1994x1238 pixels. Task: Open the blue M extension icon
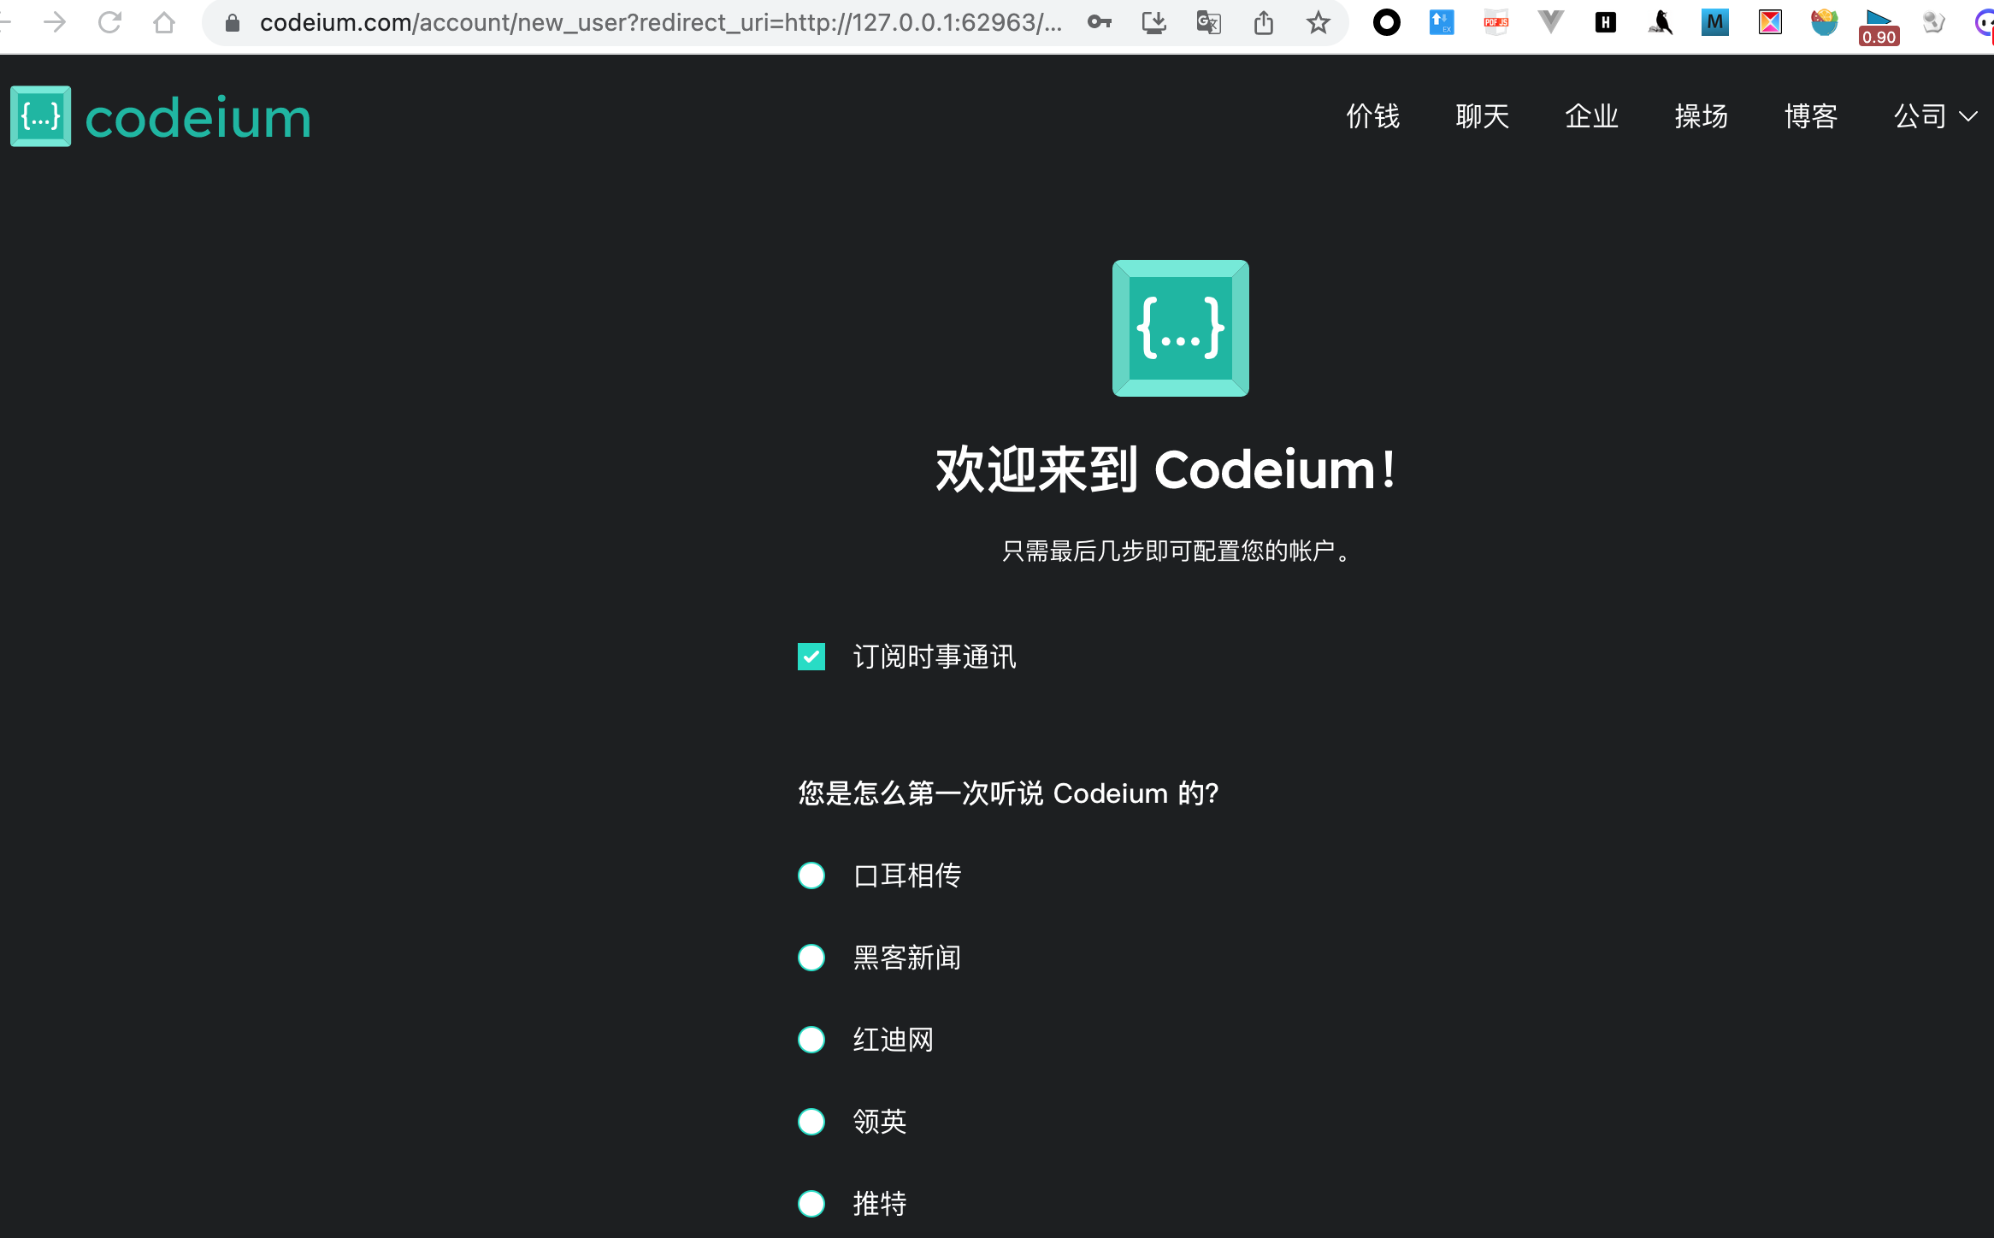(x=1715, y=22)
